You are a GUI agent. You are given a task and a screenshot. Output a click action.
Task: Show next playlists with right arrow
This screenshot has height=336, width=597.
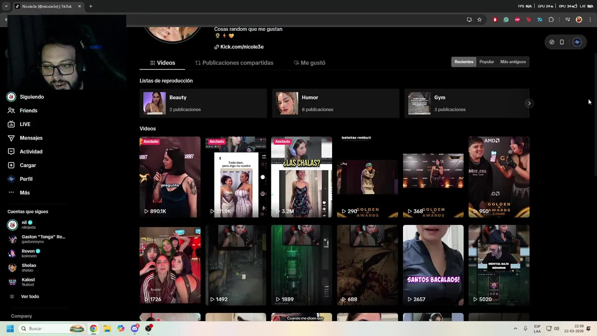tap(529, 103)
